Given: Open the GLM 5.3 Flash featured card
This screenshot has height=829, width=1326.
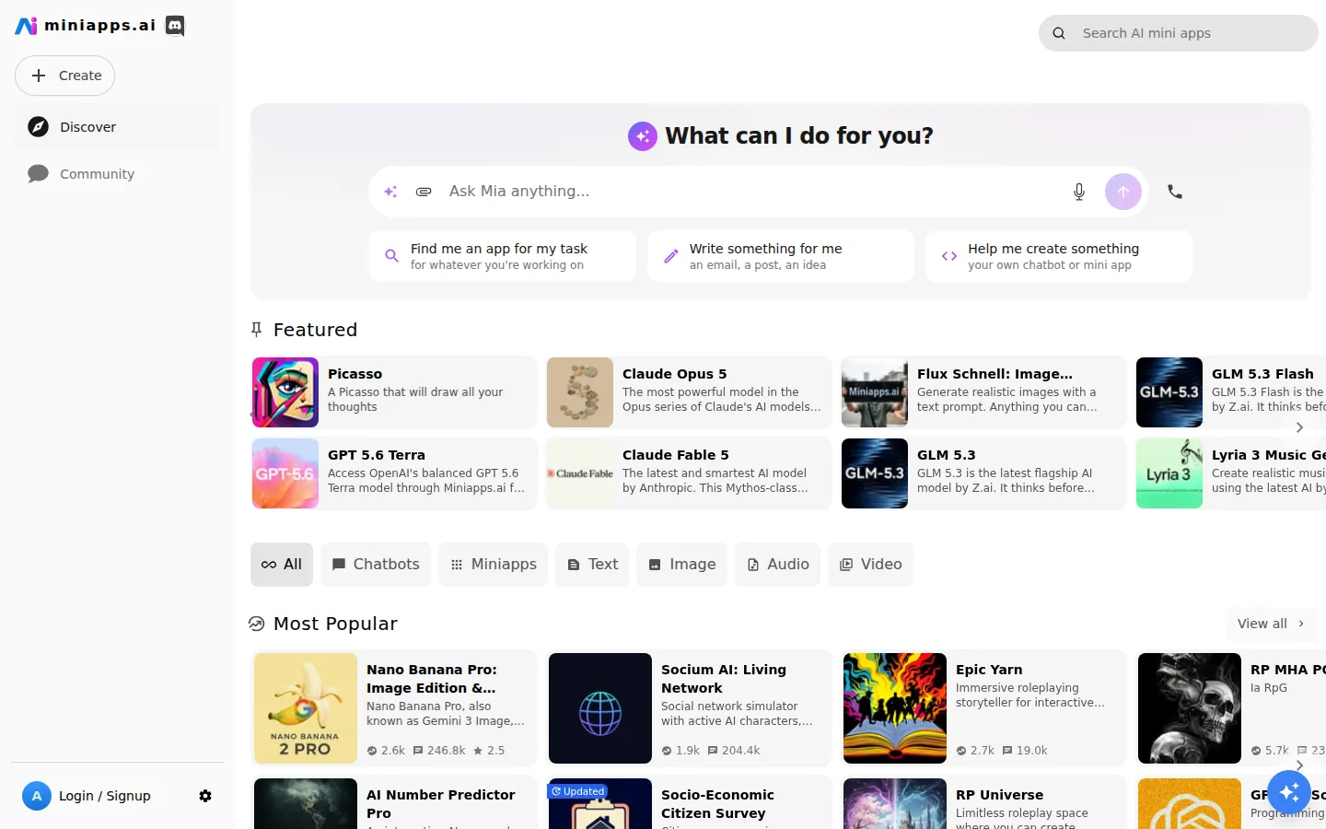Looking at the screenshot, I should pyautogui.click(x=1231, y=392).
